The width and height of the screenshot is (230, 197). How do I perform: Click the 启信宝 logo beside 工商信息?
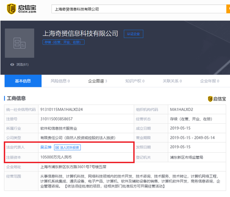point(217,99)
